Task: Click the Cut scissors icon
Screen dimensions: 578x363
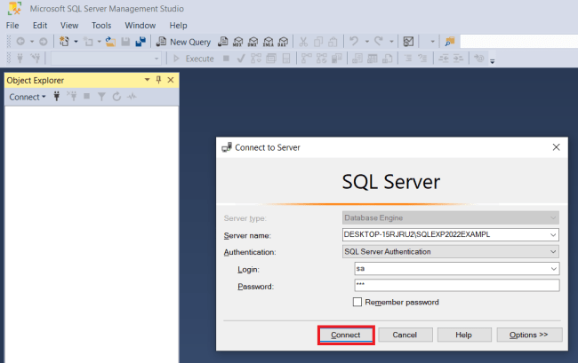Action: [x=303, y=42]
